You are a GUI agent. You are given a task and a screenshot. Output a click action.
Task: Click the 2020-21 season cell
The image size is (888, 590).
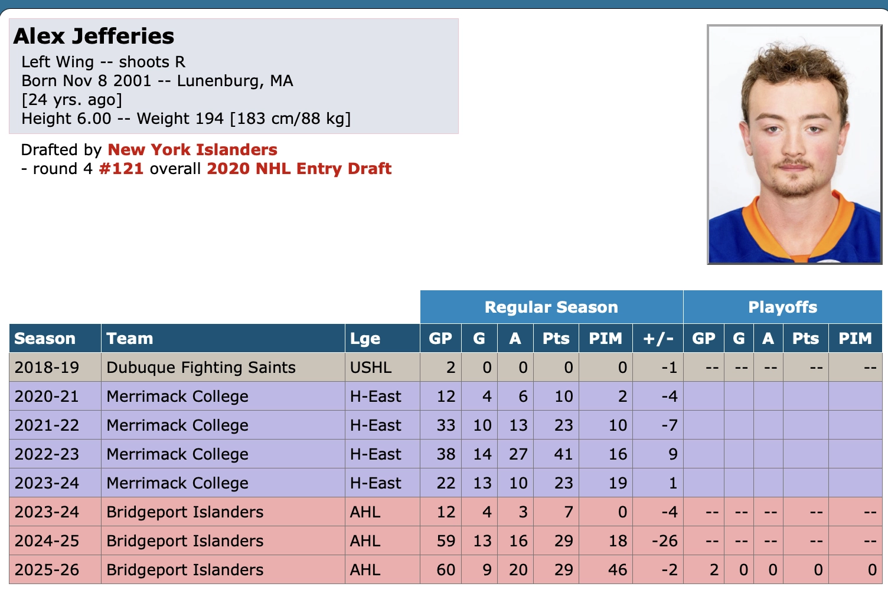(x=47, y=396)
